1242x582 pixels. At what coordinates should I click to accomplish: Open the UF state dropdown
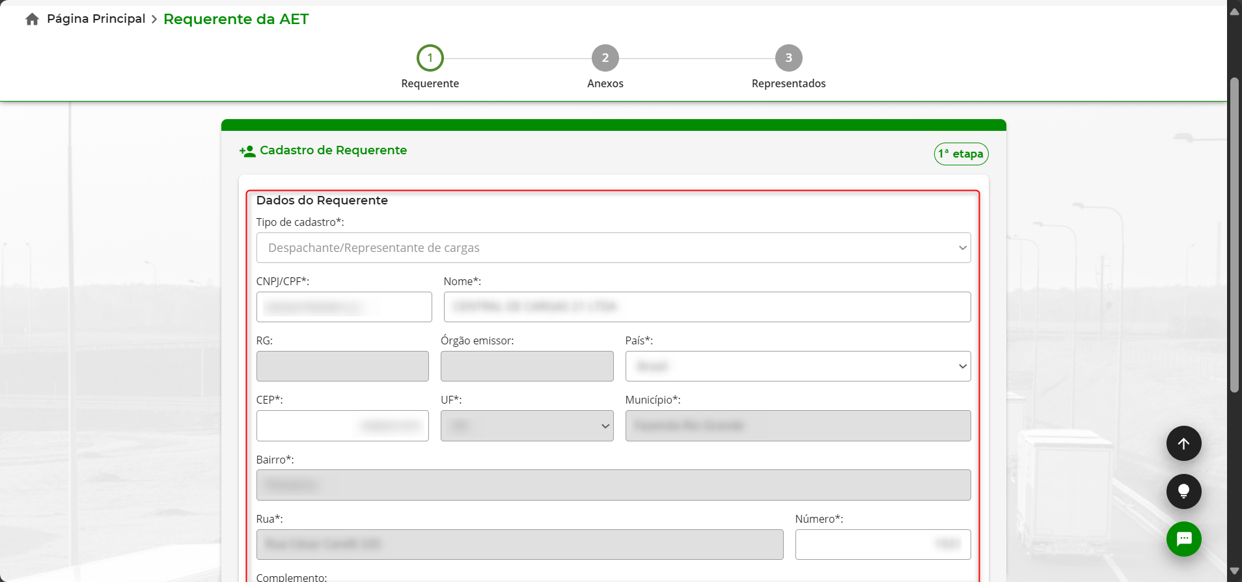point(527,426)
